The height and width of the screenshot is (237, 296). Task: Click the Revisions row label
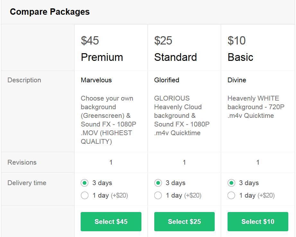tap(22, 162)
